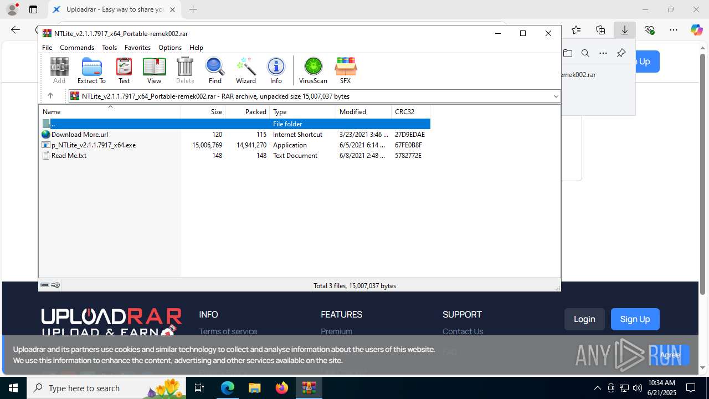Show hidden system tray icons
709x399 pixels.
597,388
